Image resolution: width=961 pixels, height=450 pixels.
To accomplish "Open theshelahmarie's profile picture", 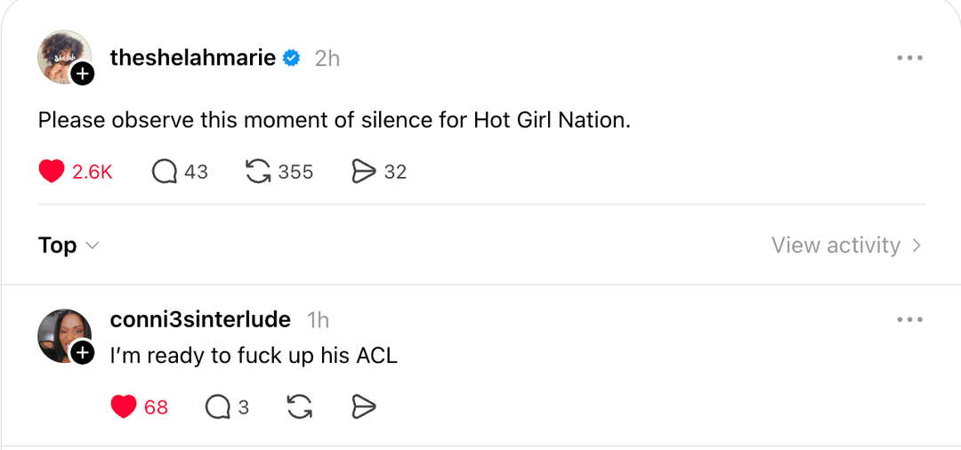I will [x=61, y=55].
